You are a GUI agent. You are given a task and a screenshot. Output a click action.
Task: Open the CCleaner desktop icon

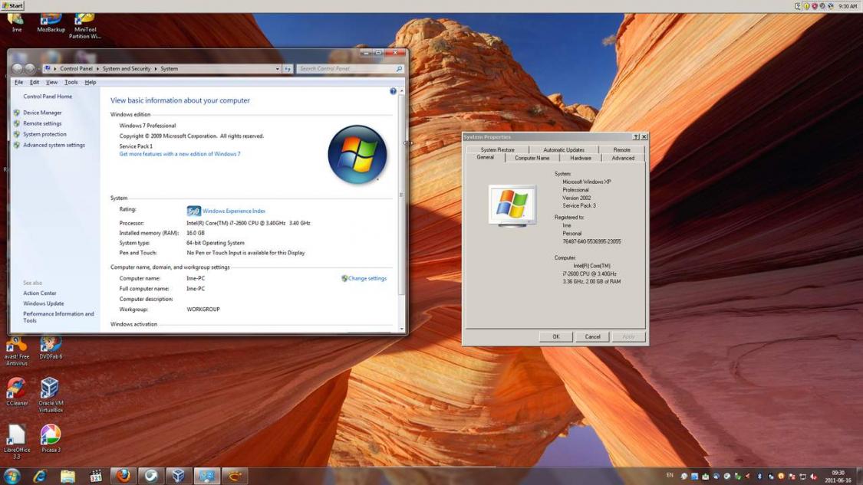point(17,392)
